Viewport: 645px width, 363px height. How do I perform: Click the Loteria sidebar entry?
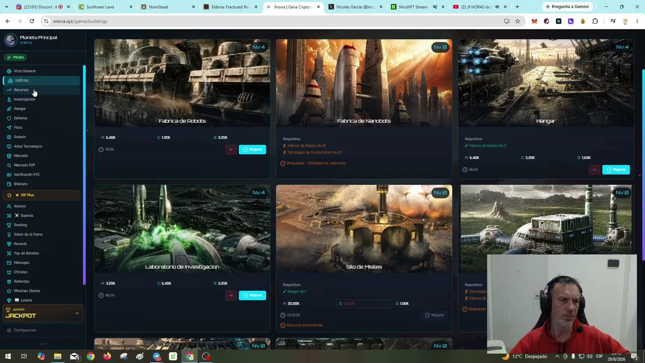pos(41,300)
